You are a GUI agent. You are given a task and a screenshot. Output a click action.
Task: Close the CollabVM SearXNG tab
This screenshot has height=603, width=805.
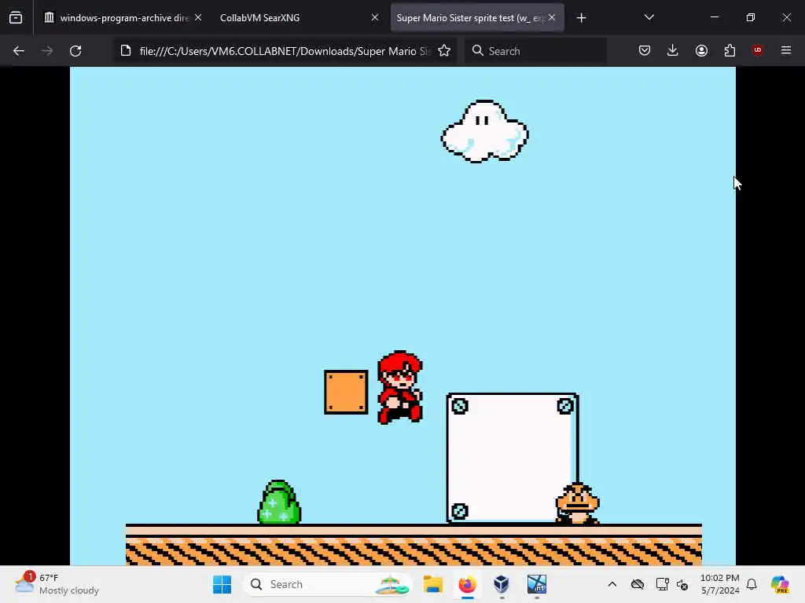pos(375,17)
